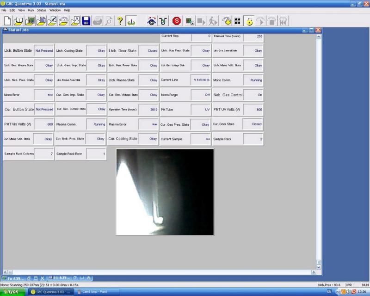Click the grey walking figure icon
This screenshot has height=296, width=370.
pyautogui.click(x=213, y=21)
